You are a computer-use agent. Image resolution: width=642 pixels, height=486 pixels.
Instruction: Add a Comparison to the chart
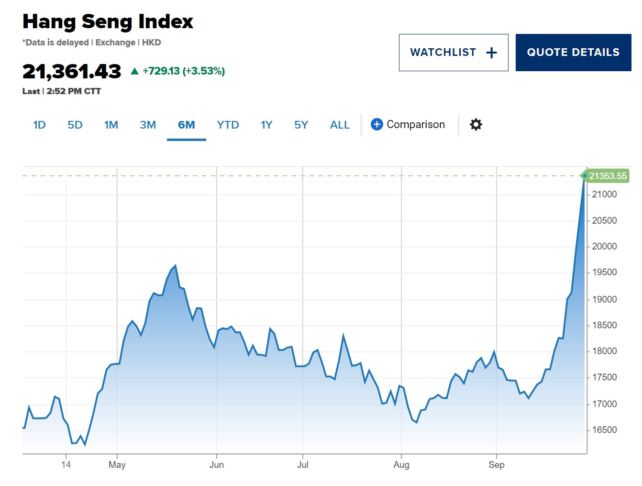click(x=415, y=125)
